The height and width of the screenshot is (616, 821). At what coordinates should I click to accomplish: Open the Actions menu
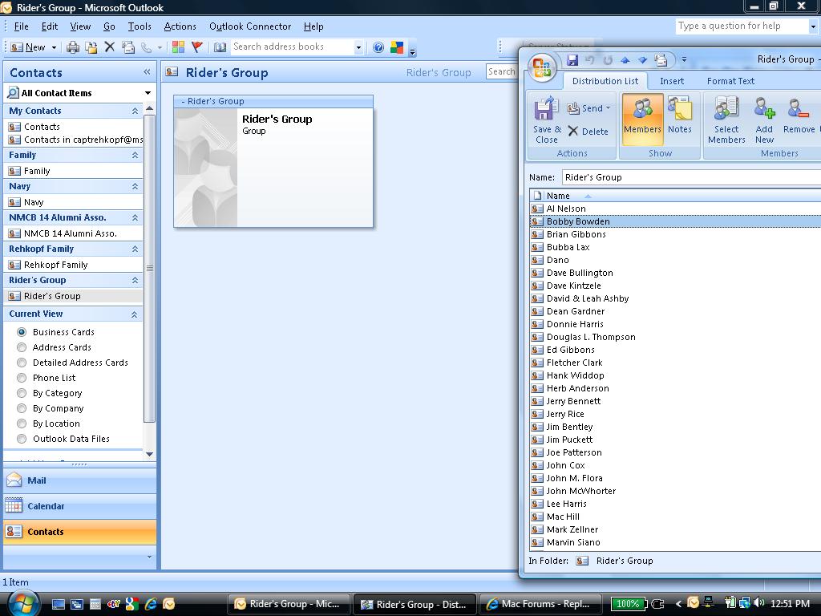pyautogui.click(x=180, y=26)
